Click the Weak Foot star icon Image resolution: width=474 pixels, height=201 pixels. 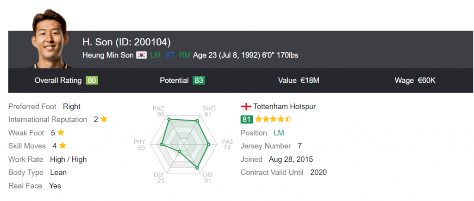pyautogui.click(x=61, y=133)
